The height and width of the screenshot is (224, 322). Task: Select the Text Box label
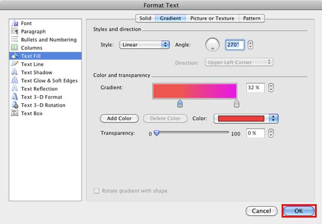point(32,113)
